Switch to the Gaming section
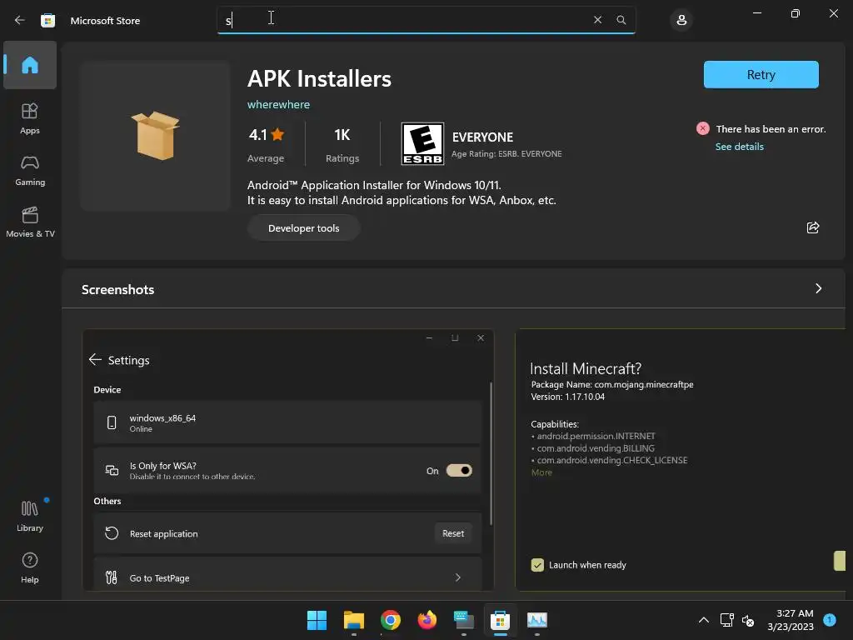The height and width of the screenshot is (640, 853). pos(30,170)
